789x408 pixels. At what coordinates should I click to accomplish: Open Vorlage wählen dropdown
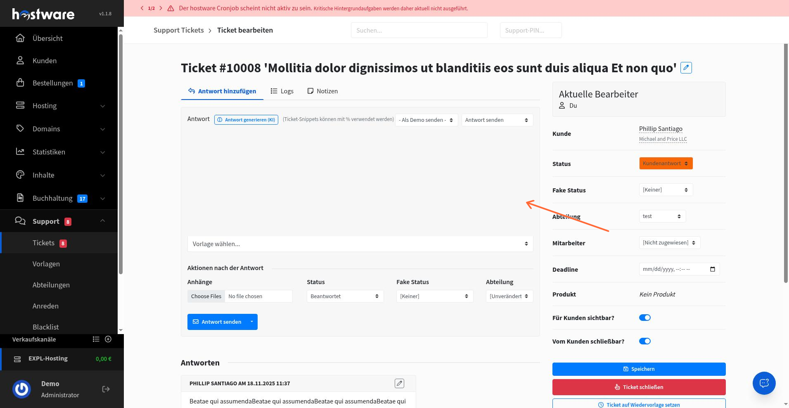[x=360, y=244]
